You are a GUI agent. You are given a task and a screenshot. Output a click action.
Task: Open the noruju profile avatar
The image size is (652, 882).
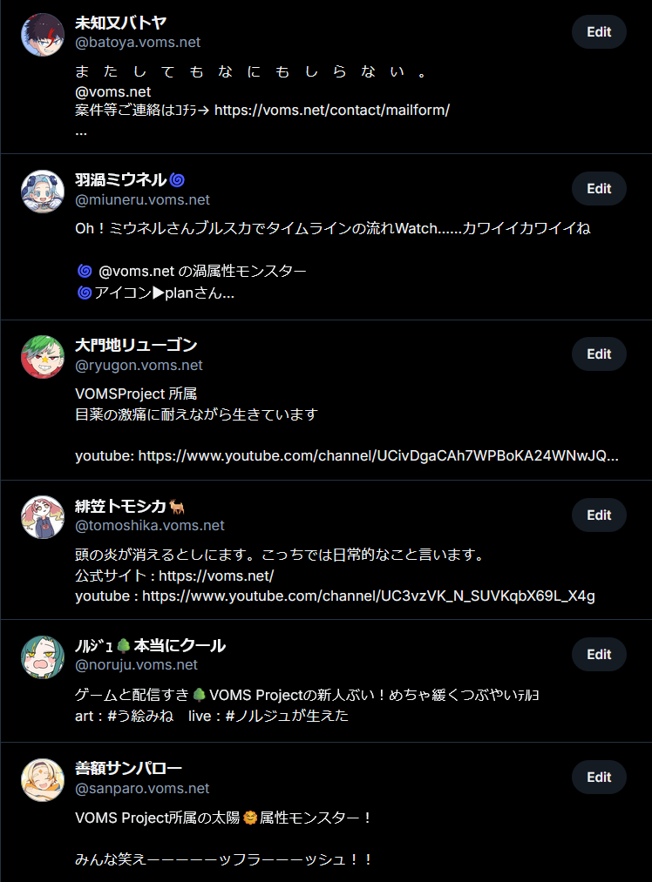coord(43,657)
